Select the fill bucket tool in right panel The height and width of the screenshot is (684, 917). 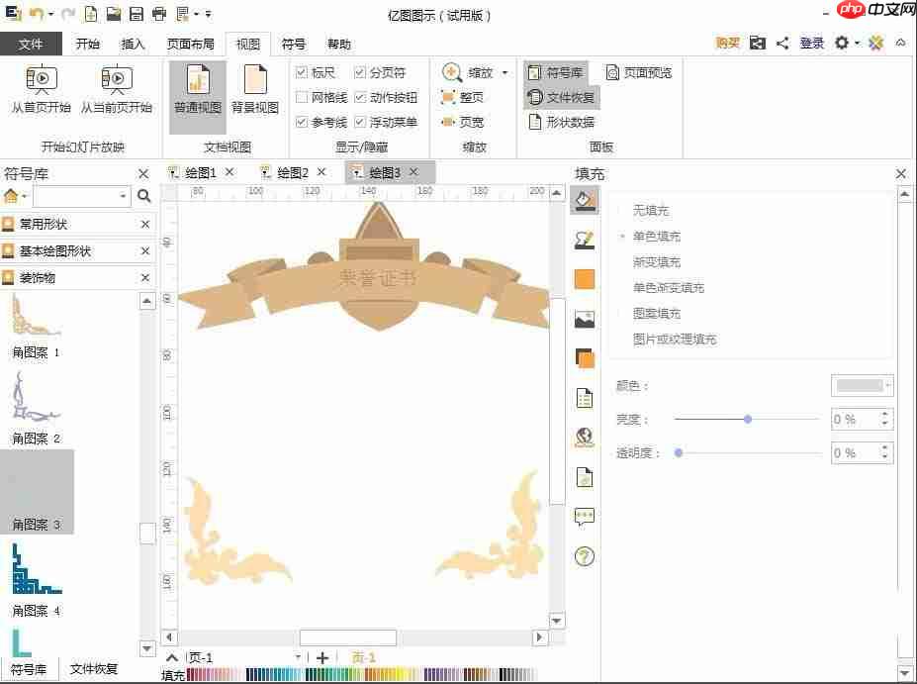click(586, 200)
